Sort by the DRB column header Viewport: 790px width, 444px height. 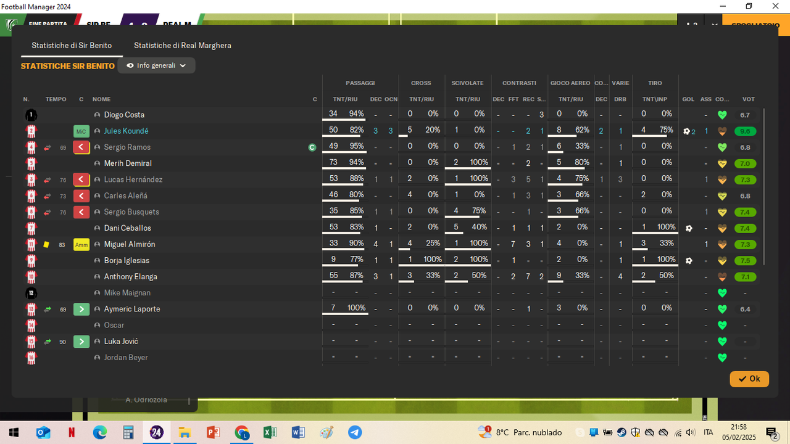tap(620, 99)
